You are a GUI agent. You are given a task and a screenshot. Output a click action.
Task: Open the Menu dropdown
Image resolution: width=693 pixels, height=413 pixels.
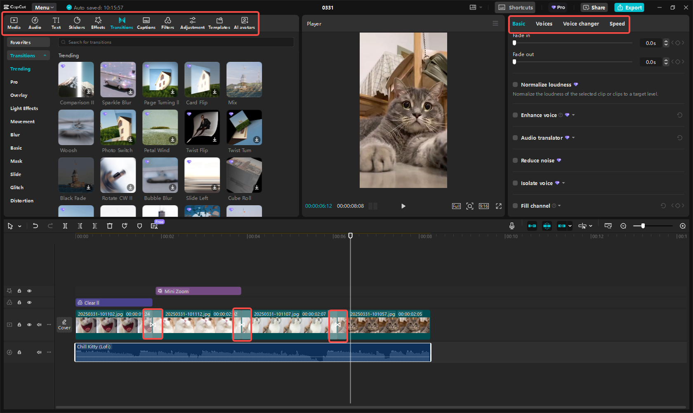(x=44, y=7)
